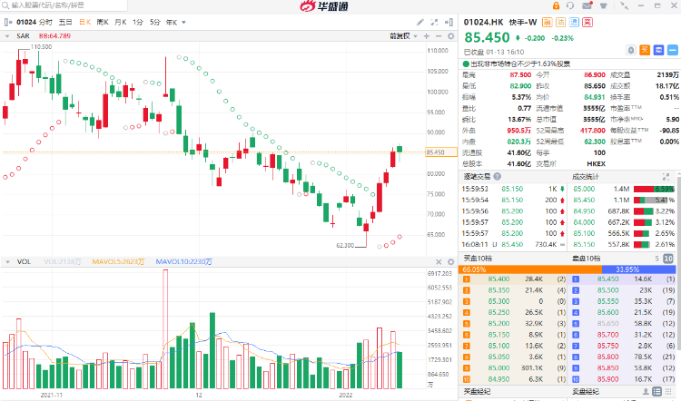
Task: Click the compact mode shrink arrows icon
Action: pos(624,5)
